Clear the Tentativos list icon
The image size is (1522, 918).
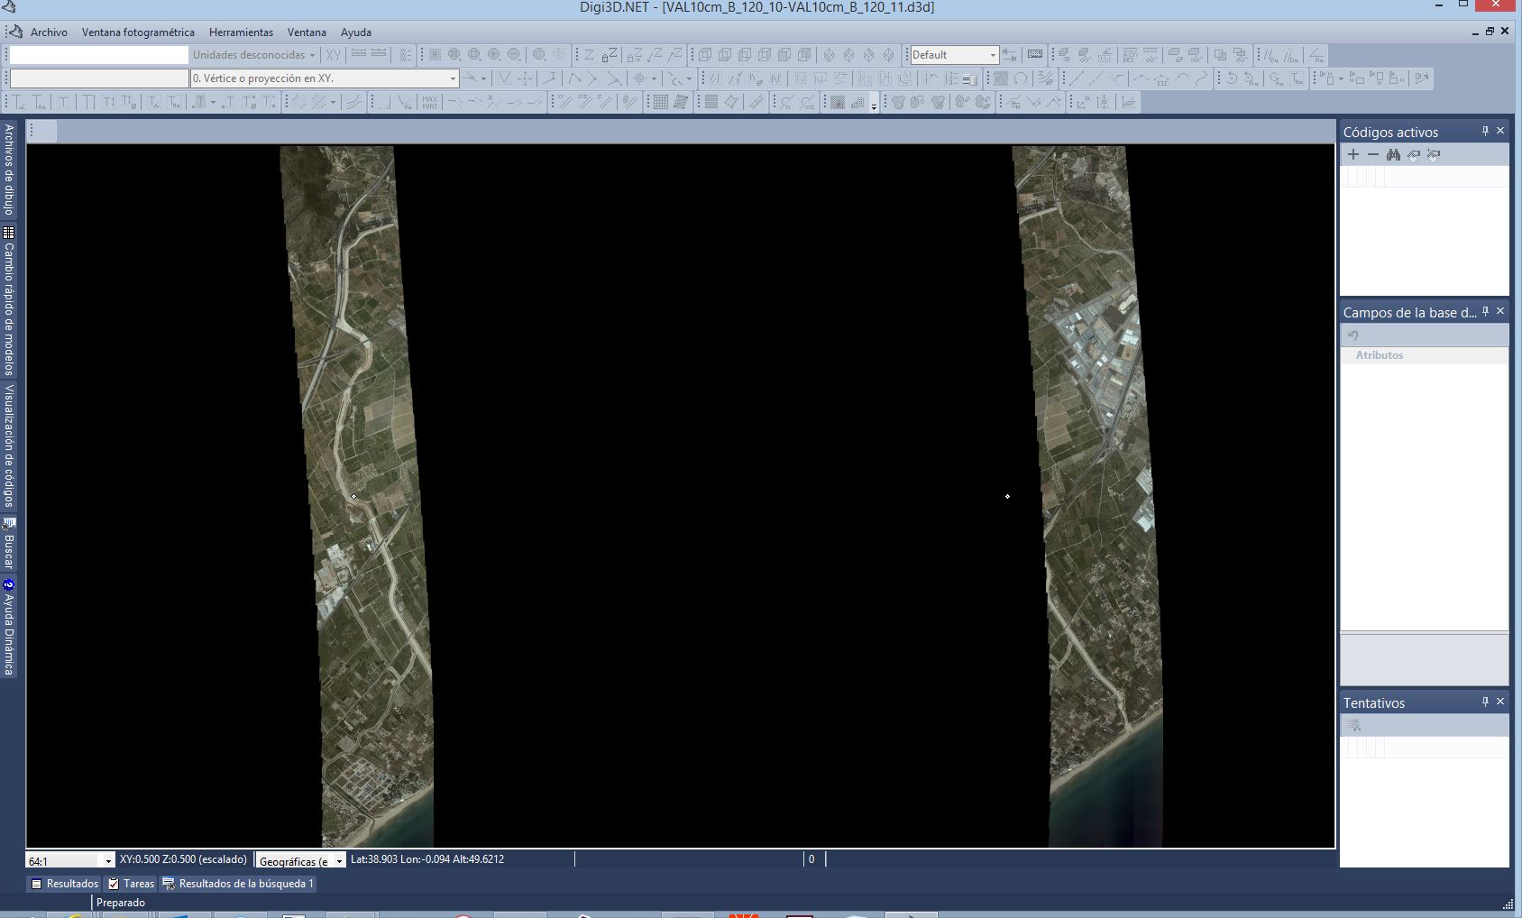click(x=1353, y=726)
